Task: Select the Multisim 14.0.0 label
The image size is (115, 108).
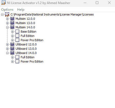Action: point(25,27)
